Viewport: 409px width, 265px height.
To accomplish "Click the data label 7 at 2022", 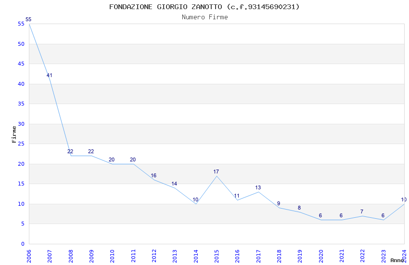I will tap(362, 212).
